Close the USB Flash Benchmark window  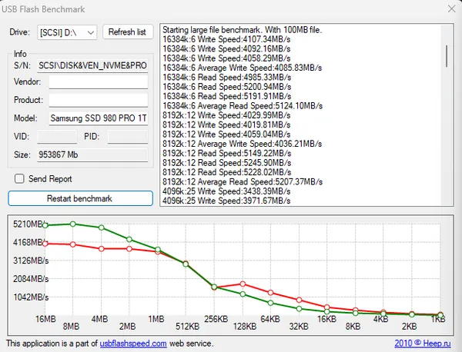(451, 8)
